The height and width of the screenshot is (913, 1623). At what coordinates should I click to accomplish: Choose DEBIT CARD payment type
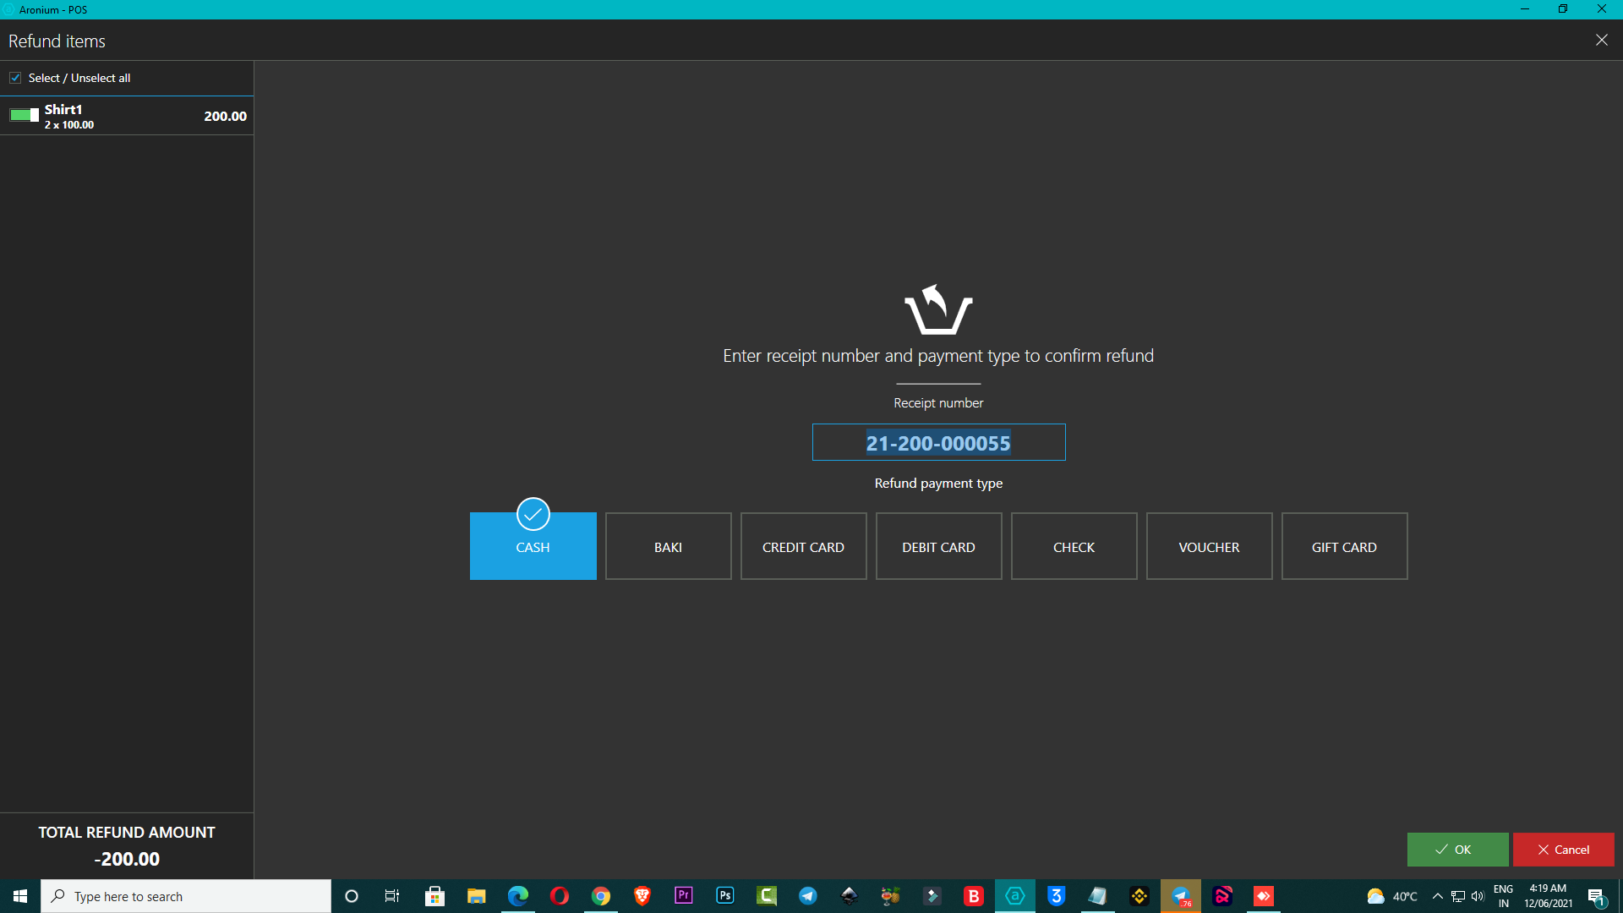[938, 546]
